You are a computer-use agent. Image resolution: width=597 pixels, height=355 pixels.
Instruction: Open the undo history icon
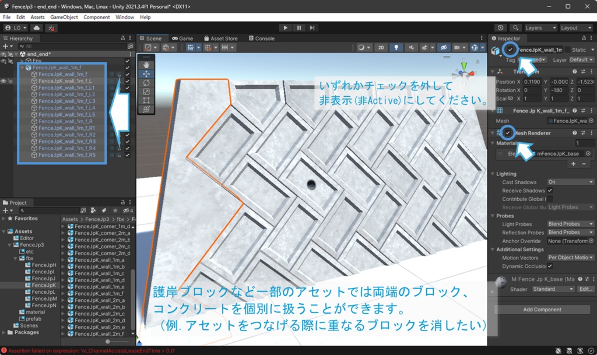[x=501, y=28]
